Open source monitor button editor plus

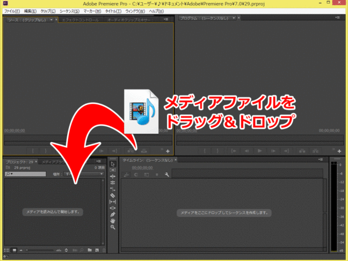pyautogui.click(x=168, y=151)
